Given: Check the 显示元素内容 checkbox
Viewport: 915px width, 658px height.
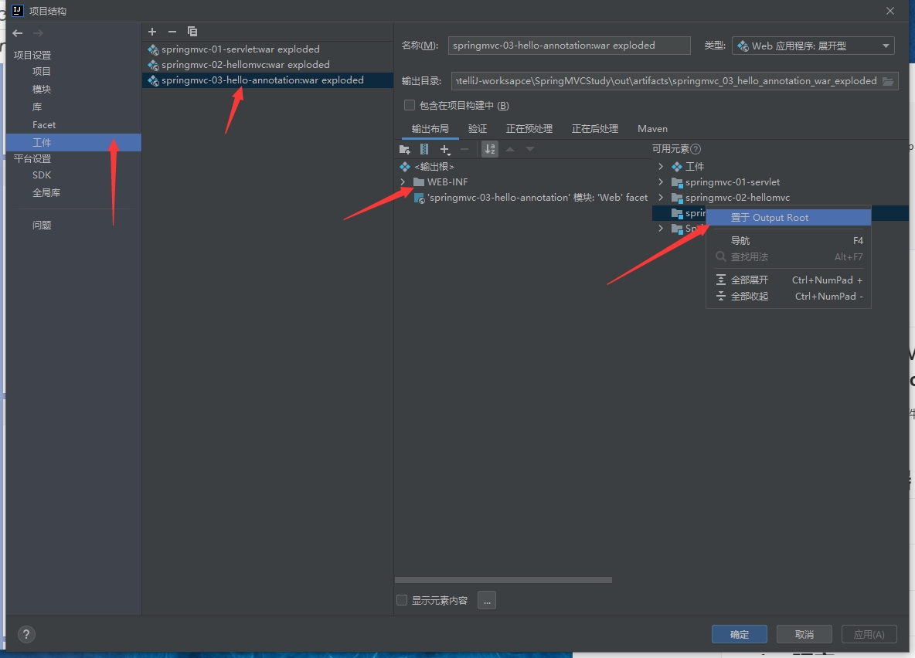Looking at the screenshot, I should [x=402, y=600].
